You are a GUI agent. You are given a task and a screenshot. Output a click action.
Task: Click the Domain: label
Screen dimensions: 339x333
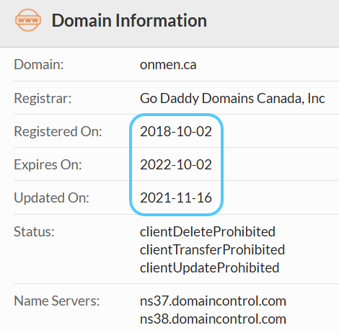coord(39,65)
